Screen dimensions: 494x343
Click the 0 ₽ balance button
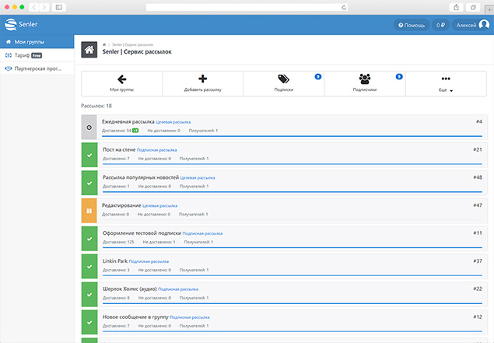coord(440,25)
